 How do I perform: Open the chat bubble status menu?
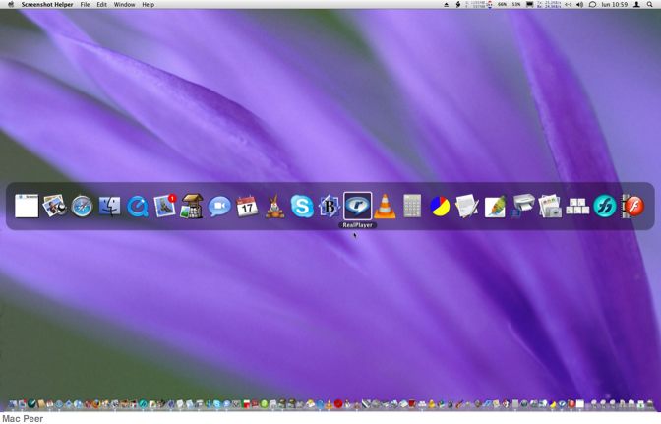tap(592, 4)
